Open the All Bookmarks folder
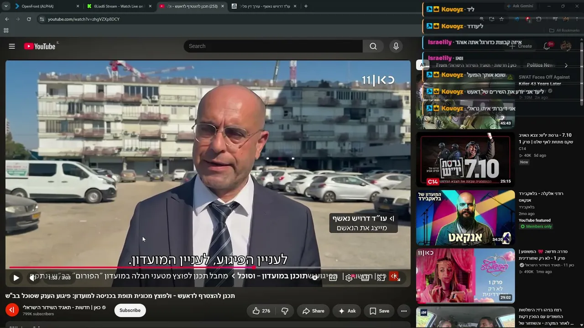 click(564, 31)
